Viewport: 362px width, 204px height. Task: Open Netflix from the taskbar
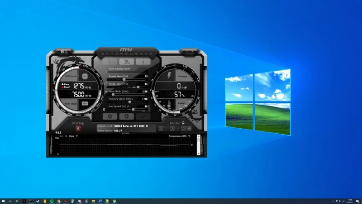coord(24,201)
